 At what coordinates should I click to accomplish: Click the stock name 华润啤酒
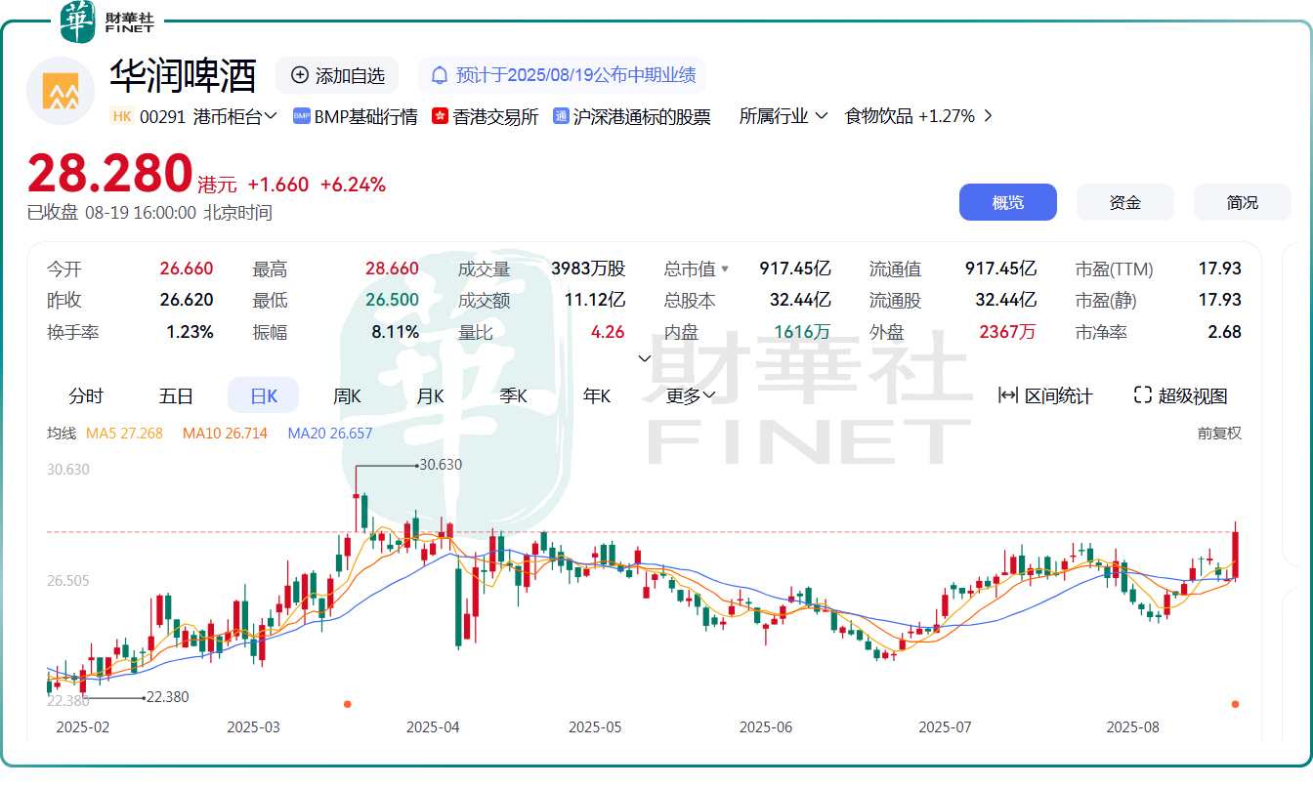184,75
